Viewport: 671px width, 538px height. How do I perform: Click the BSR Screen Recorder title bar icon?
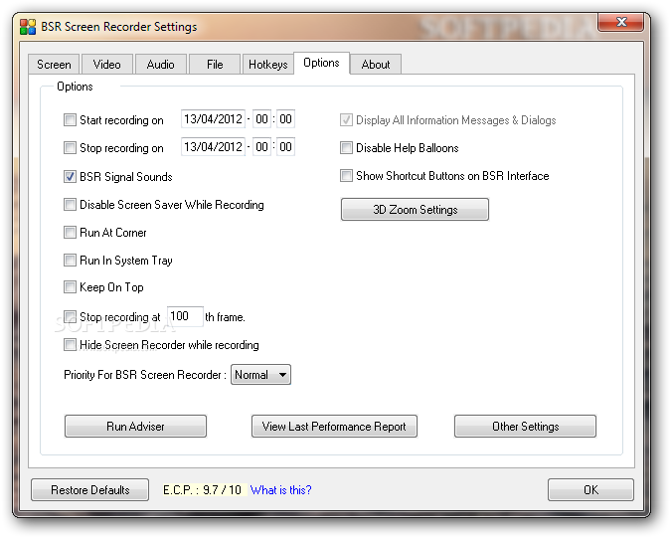tap(28, 27)
